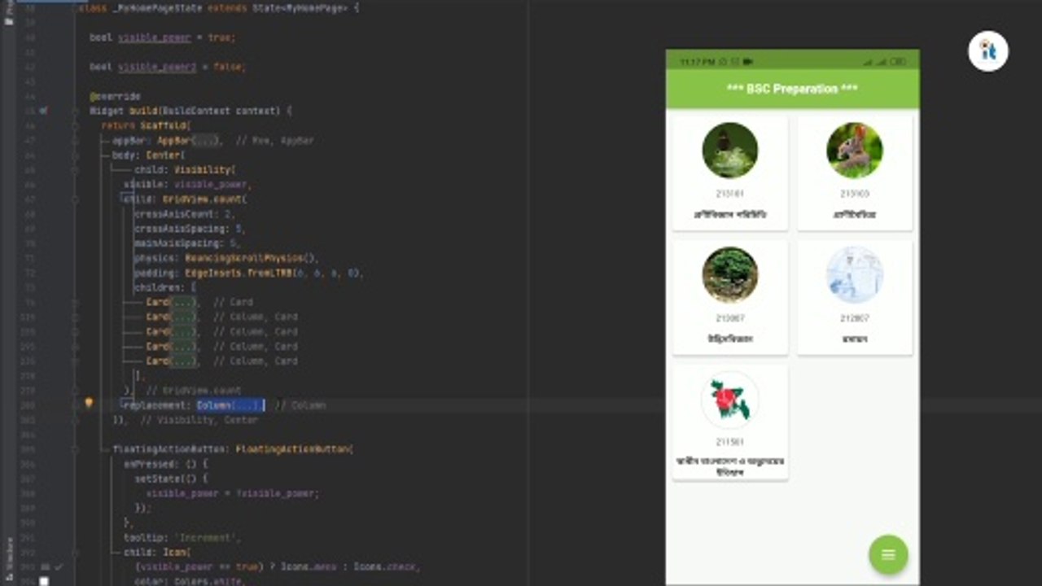
Task: Open the tree card labeled 213007
Action: 730,297
